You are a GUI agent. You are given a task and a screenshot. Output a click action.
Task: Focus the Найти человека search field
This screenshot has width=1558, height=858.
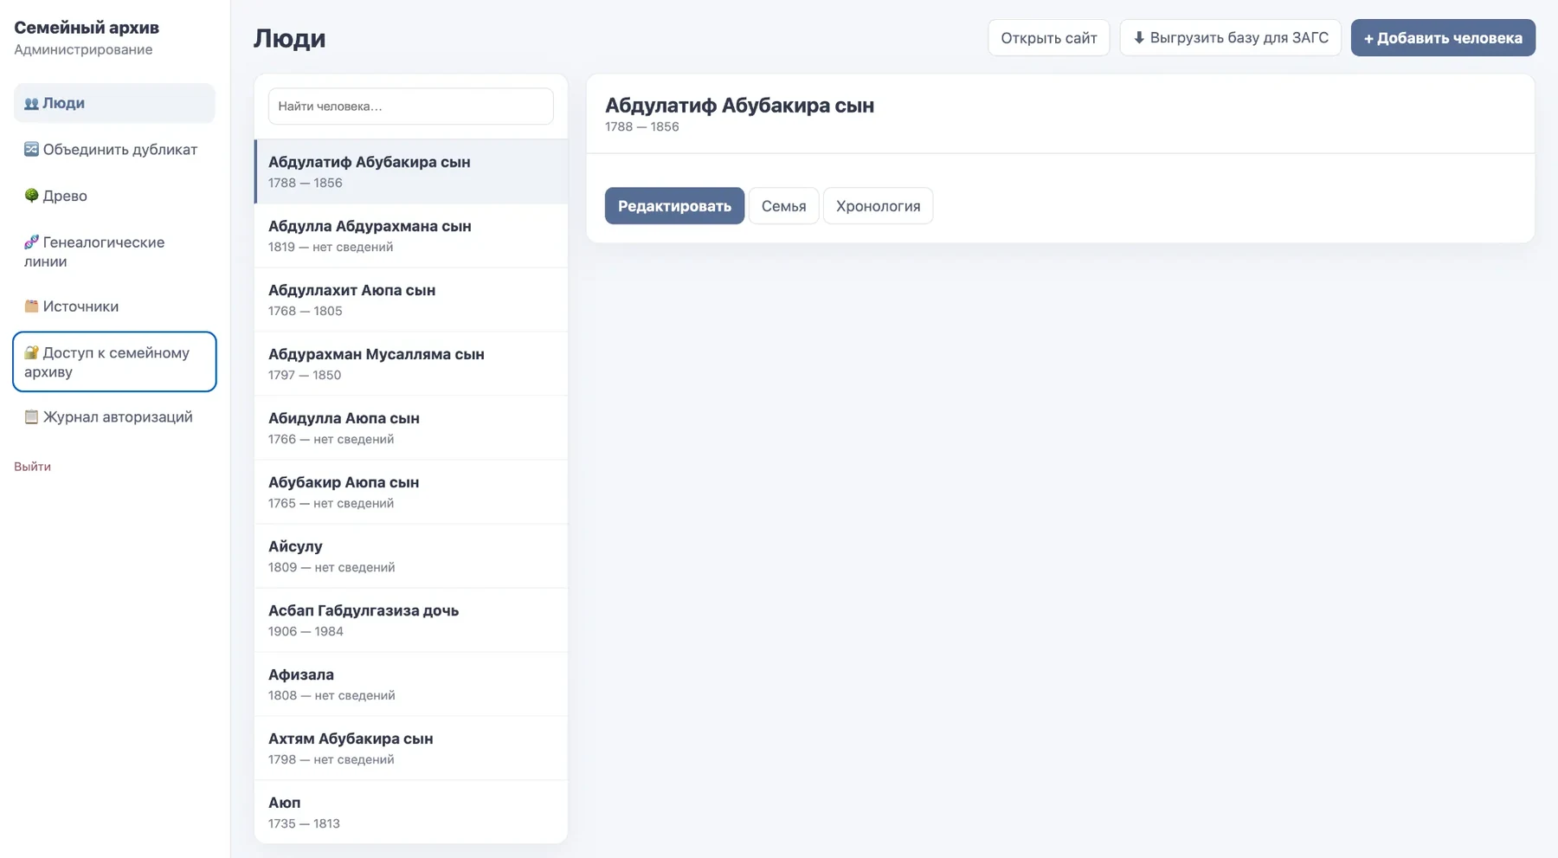tap(411, 106)
